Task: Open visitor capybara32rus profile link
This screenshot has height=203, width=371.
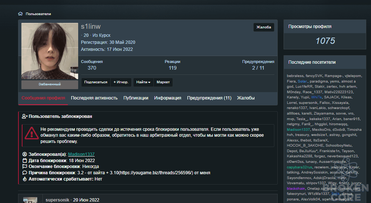Action: (x=299, y=167)
